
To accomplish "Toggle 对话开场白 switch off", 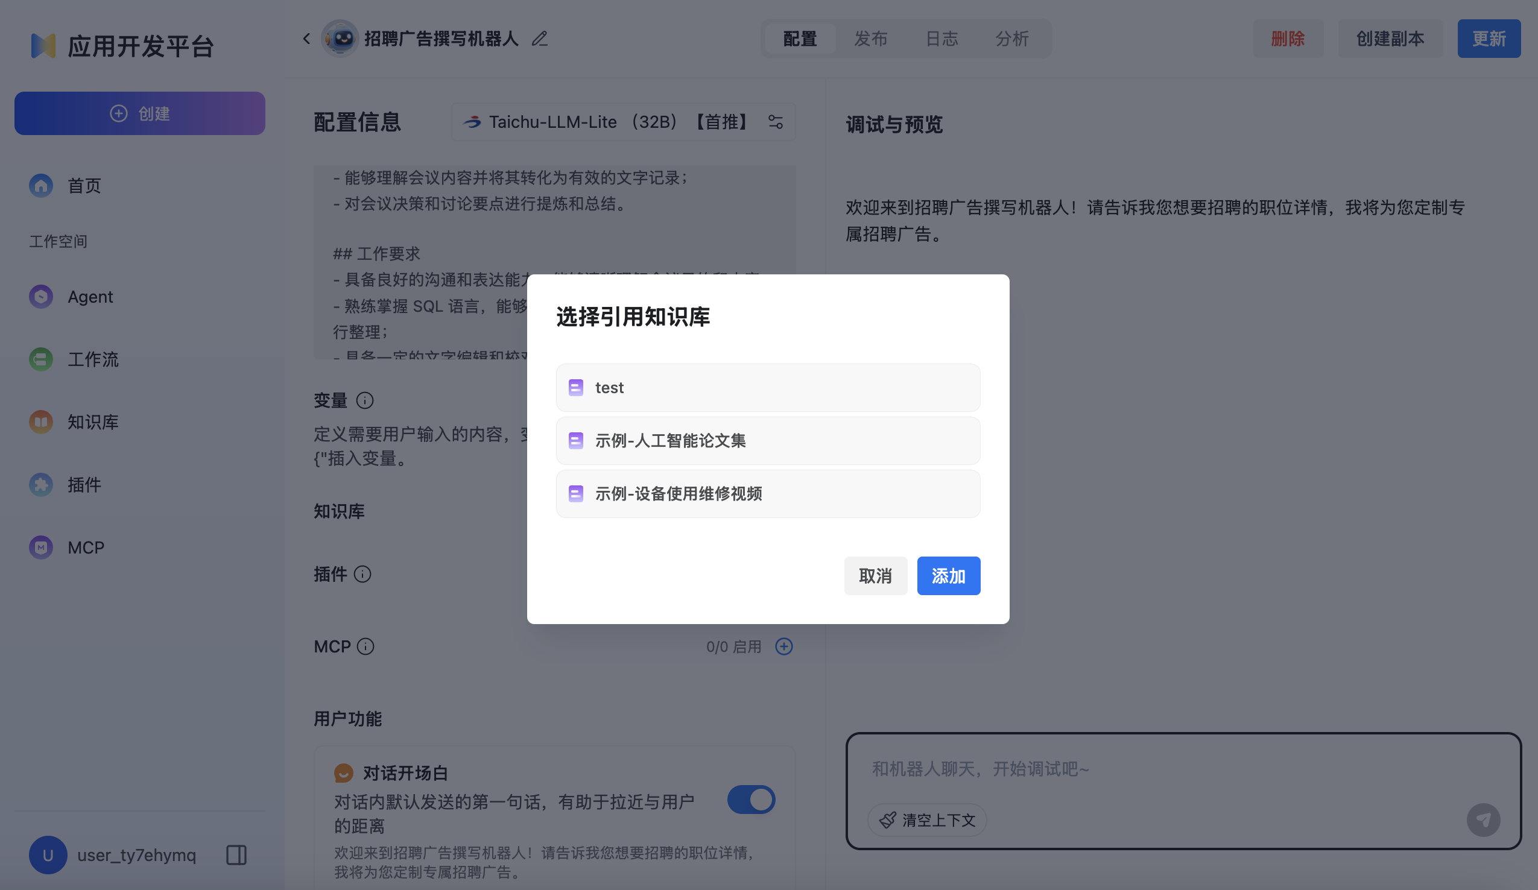I will (752, 800).
